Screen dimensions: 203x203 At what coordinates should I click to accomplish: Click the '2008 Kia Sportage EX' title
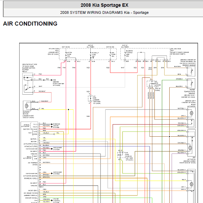coord(105,5)
